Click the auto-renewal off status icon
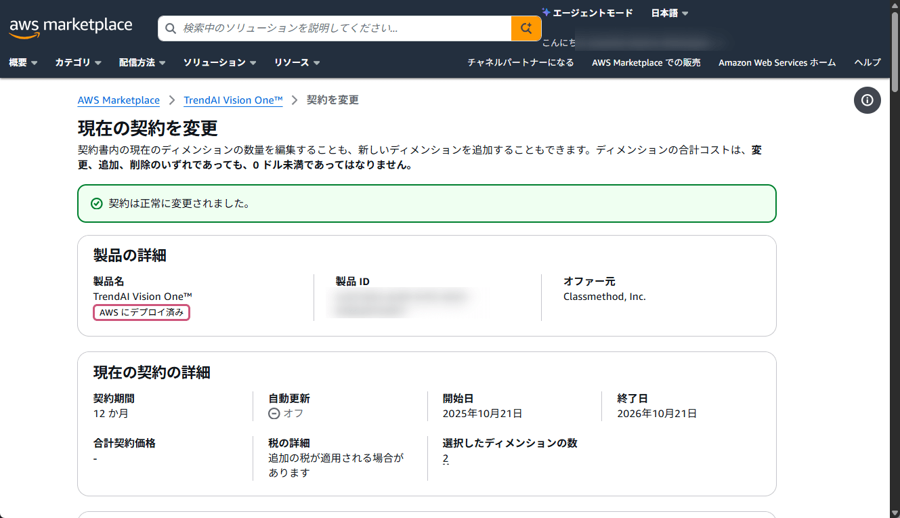Image resolution: width=900 pixels, height=518 pixels. 274,413
